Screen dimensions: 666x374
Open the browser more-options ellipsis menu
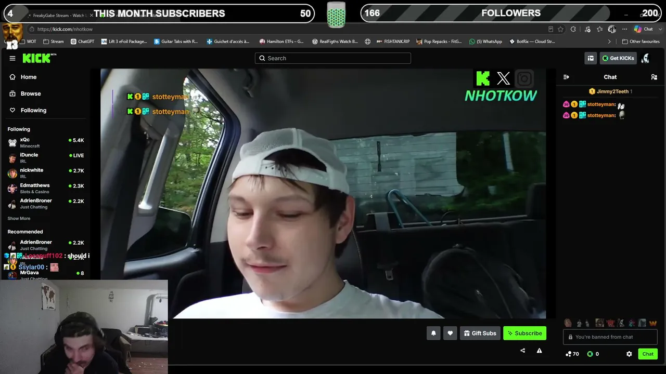[624, 29]
